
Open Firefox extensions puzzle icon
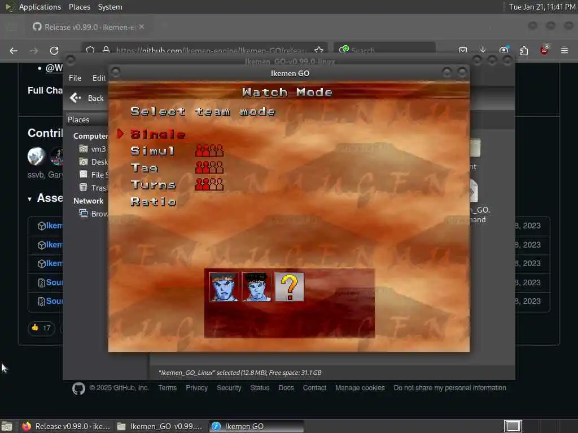[x=524, y=50]
